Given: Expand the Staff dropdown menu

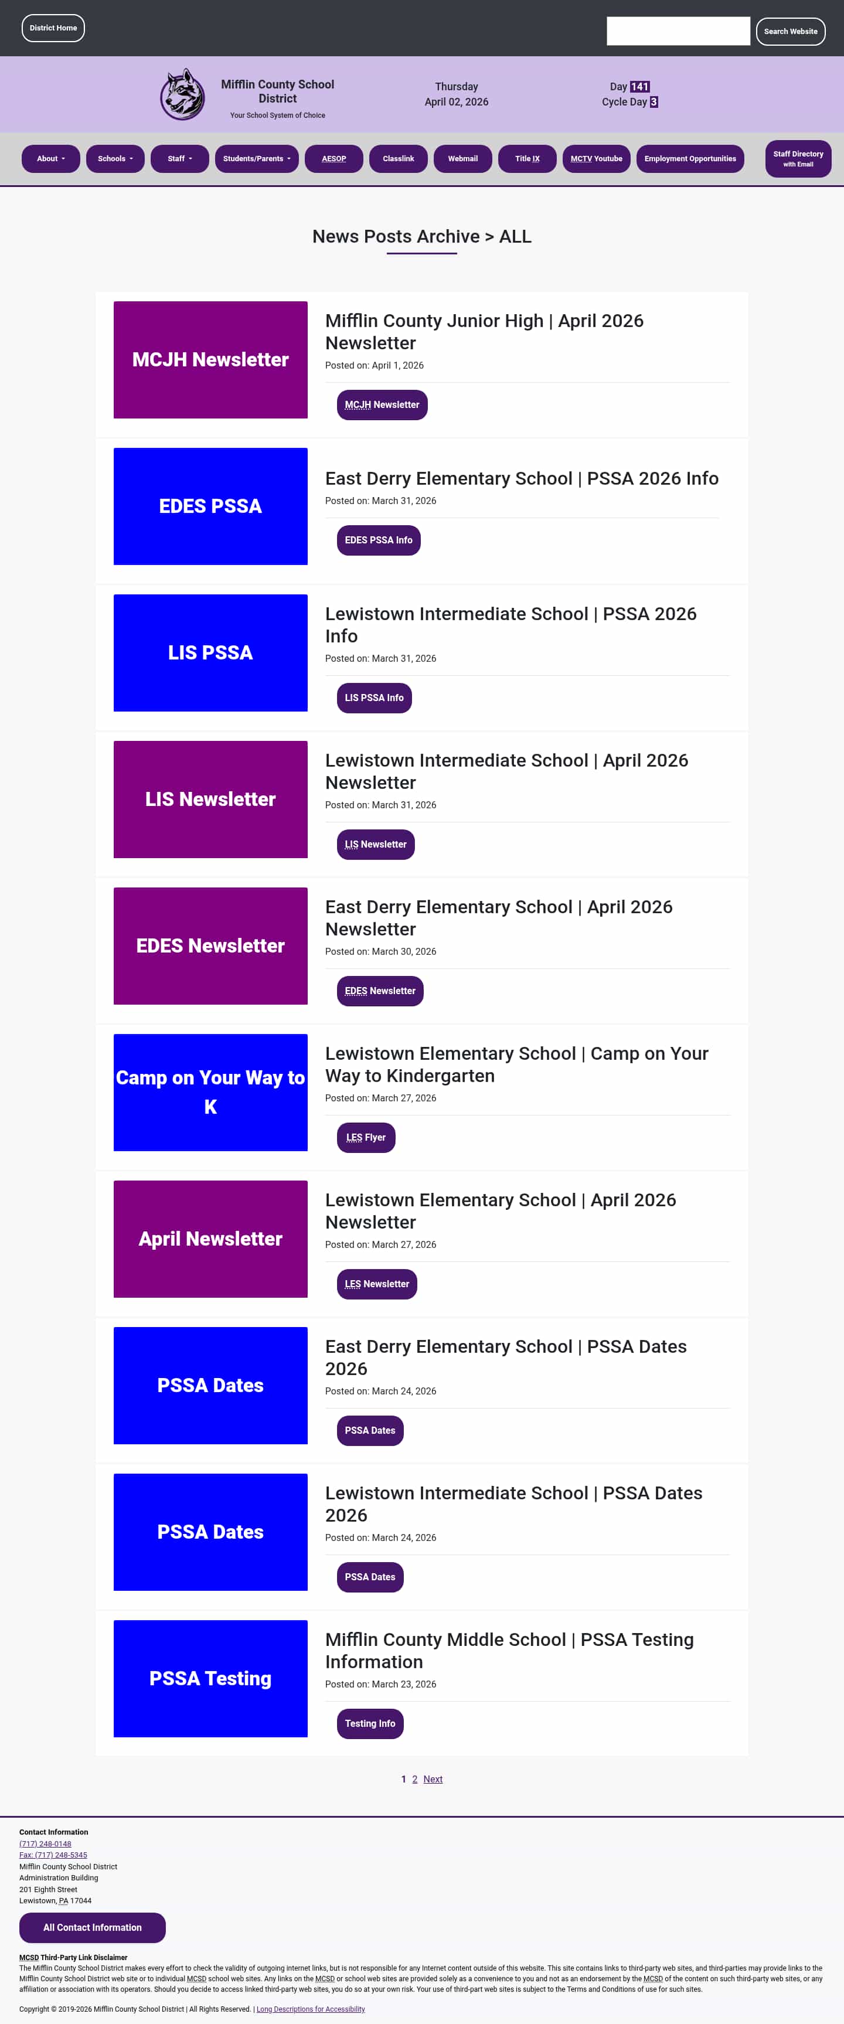Looking at the screenshot, I should point(179,159).
